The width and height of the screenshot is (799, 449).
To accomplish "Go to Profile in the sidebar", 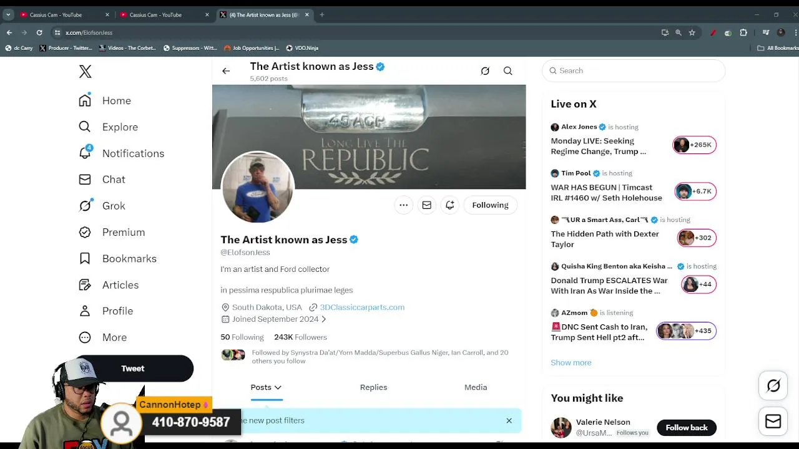I will [x=106, y=311].
